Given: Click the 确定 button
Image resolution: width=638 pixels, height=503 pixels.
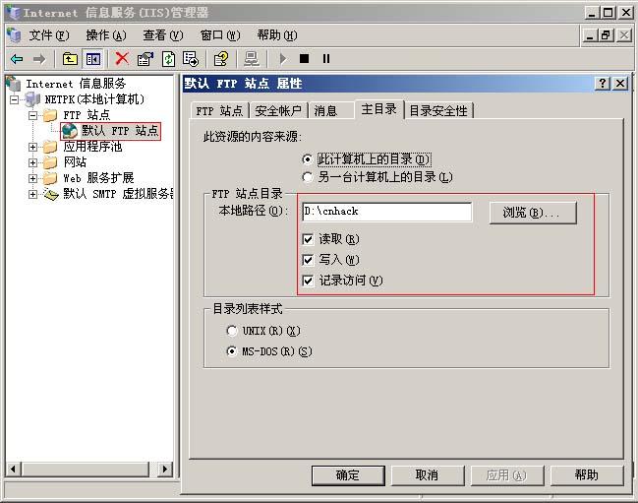Looking at the screenshot, I should point(348,475).
